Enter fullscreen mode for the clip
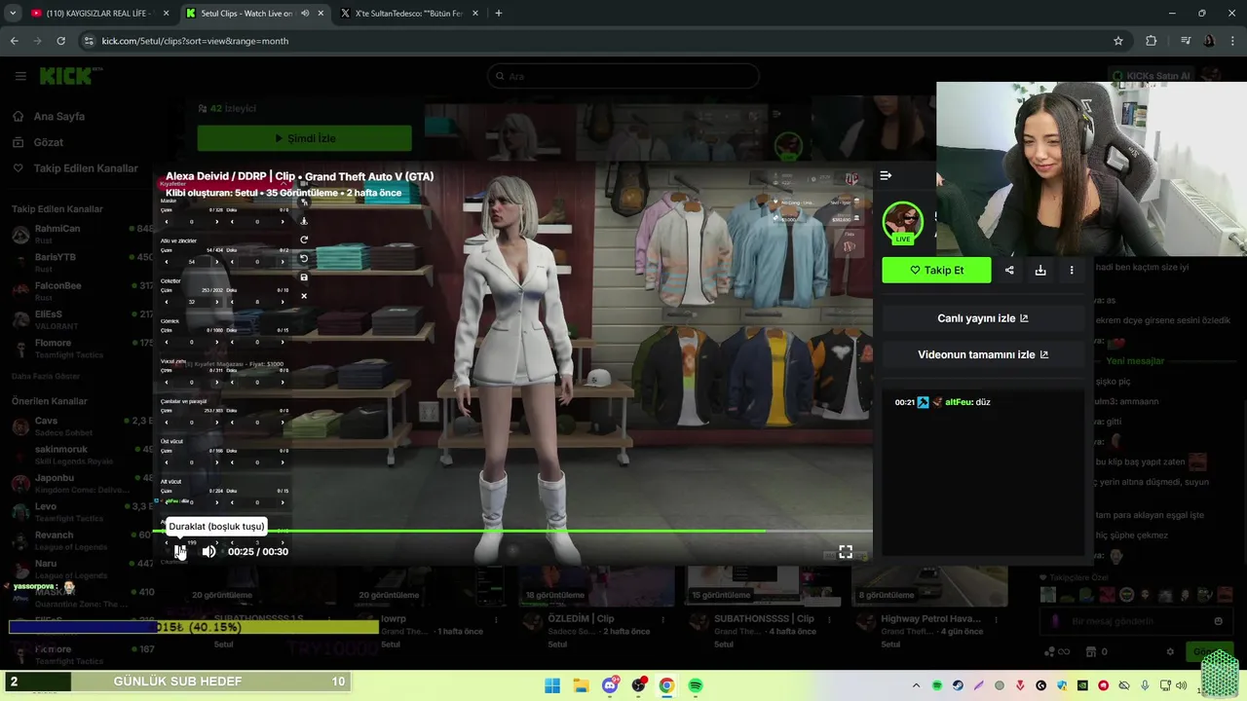1247x701 pixels. 846,552
